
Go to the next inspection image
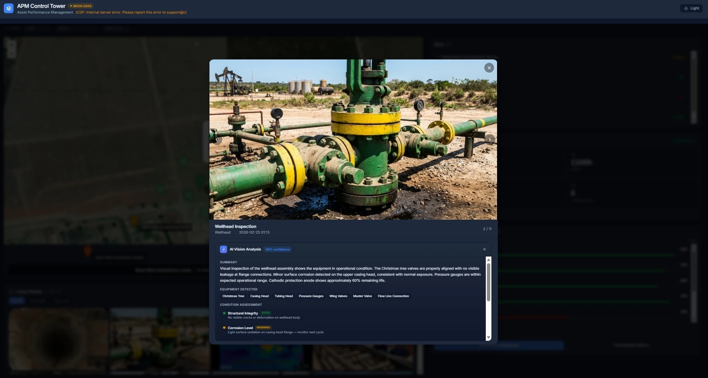tap(490, 140)
